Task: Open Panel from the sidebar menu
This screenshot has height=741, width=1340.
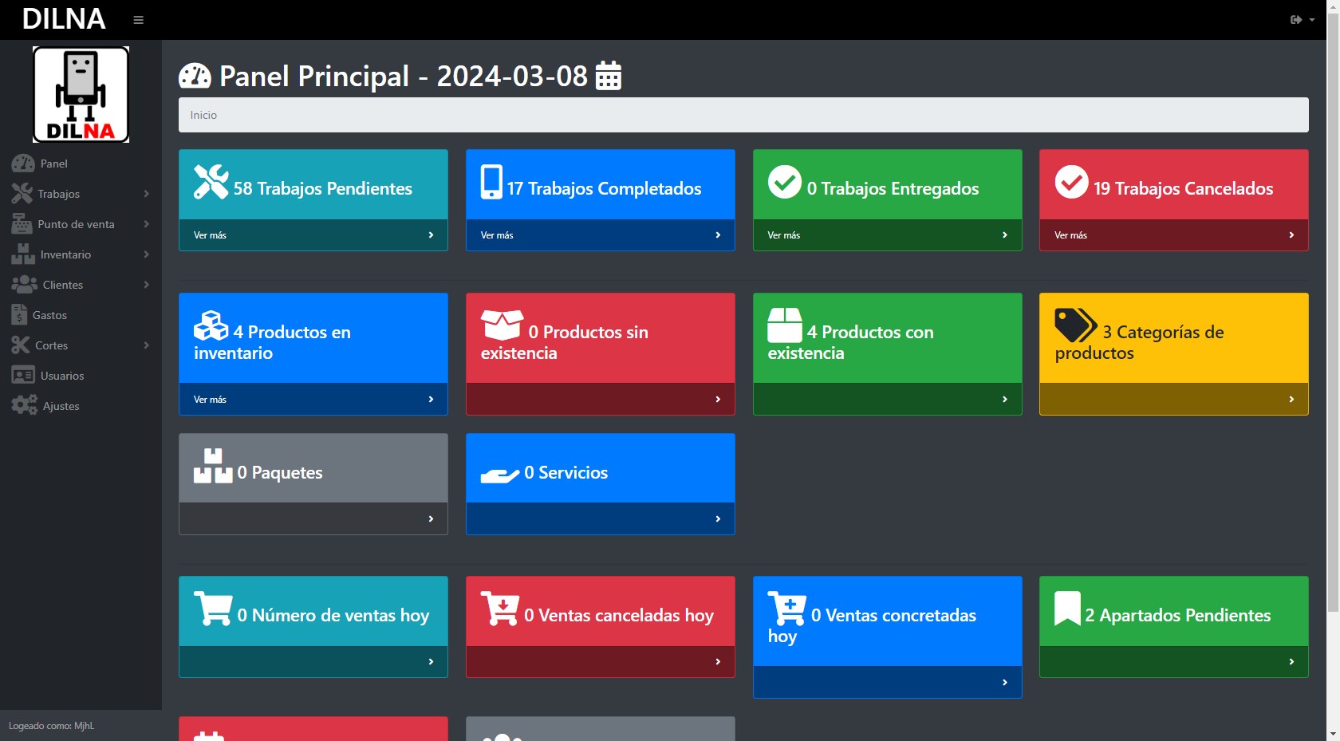Action: tap(53, 164)
